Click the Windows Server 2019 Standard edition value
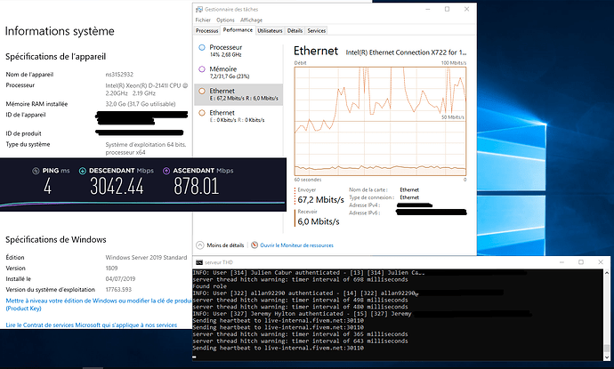 (x=146, y=258)
